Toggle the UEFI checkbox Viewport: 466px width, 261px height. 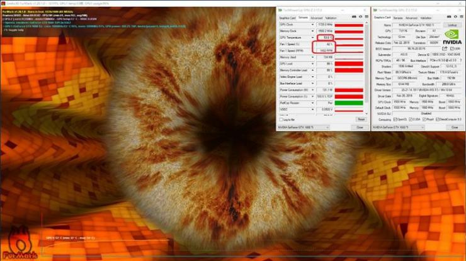[452, 48]
